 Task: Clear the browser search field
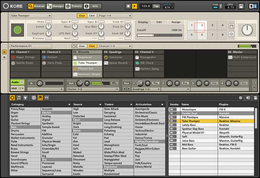[x=241, y=98]
